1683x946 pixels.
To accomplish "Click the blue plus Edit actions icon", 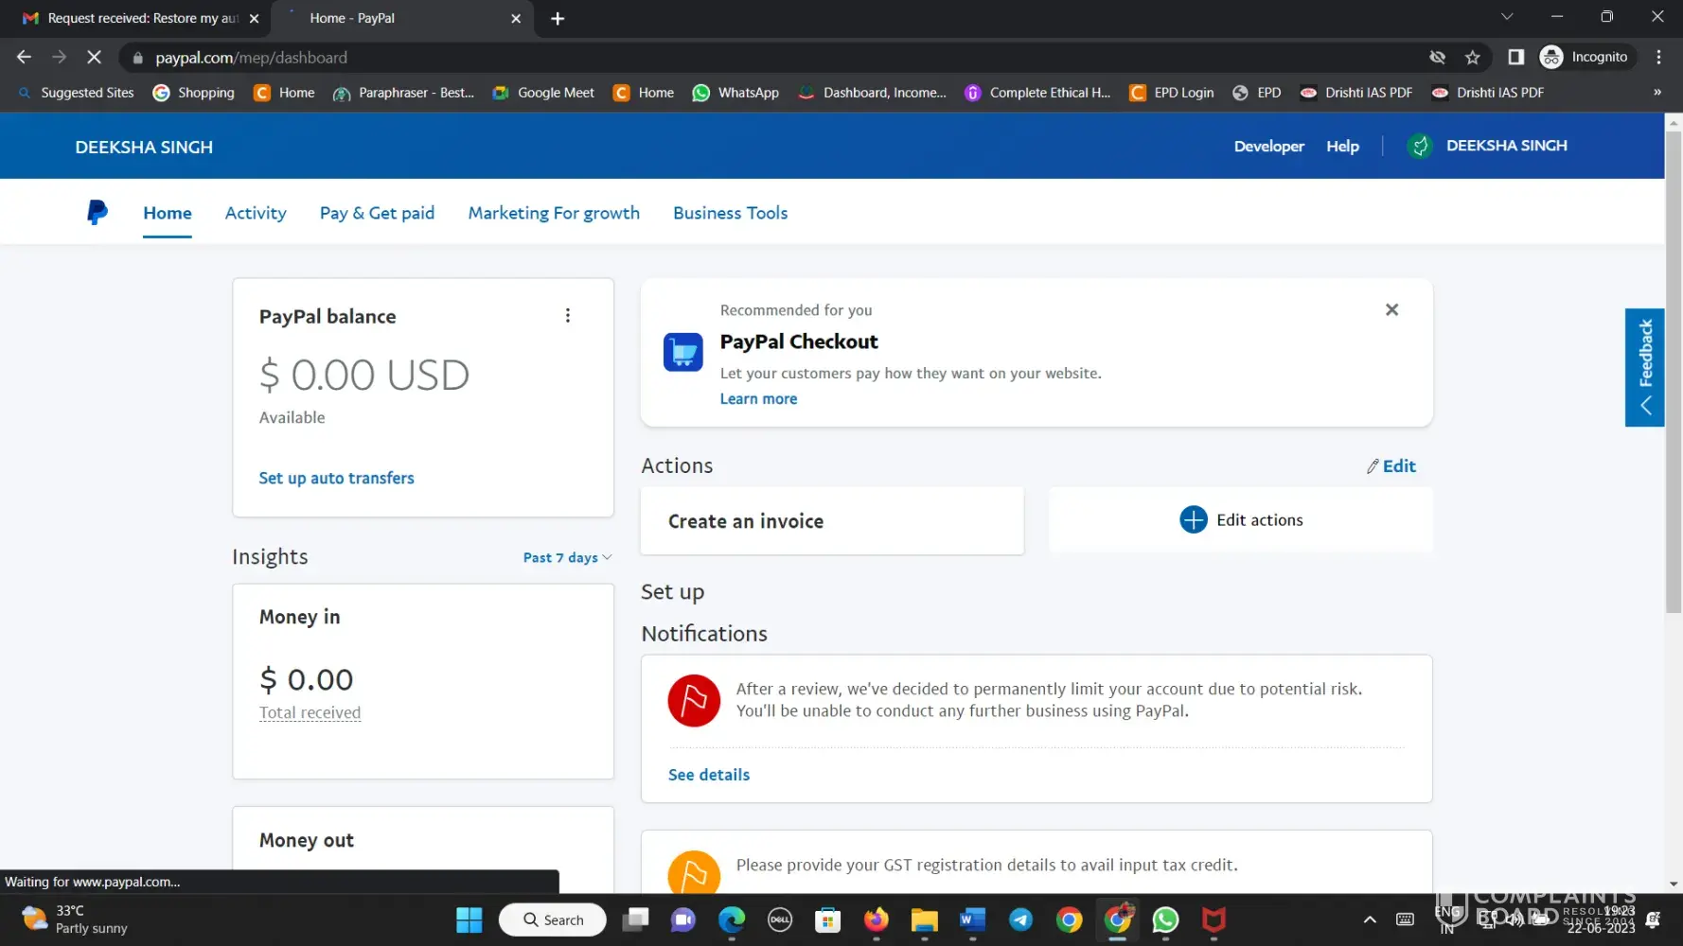I will 1193,520.
